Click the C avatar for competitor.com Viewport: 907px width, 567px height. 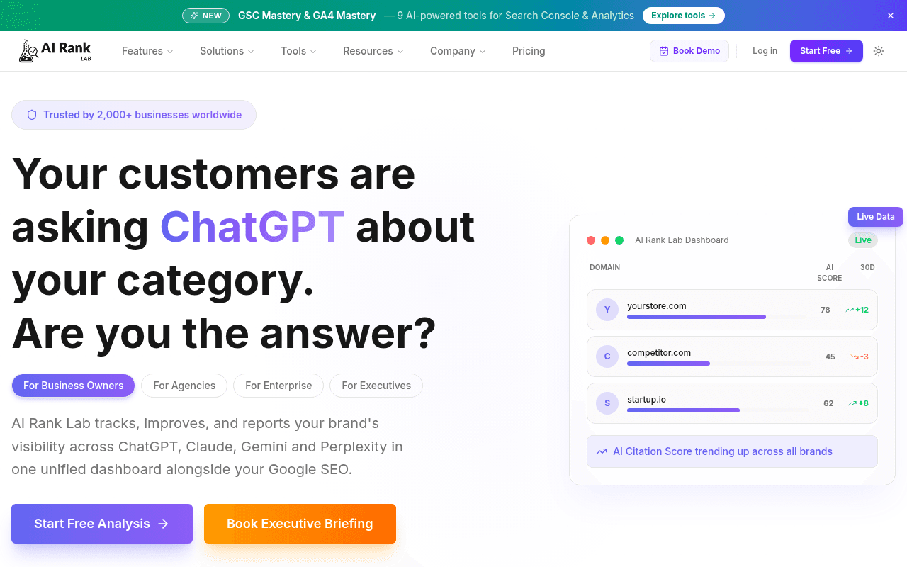tap(607, 357)
